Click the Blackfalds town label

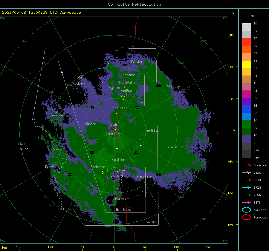pos(127,83)
